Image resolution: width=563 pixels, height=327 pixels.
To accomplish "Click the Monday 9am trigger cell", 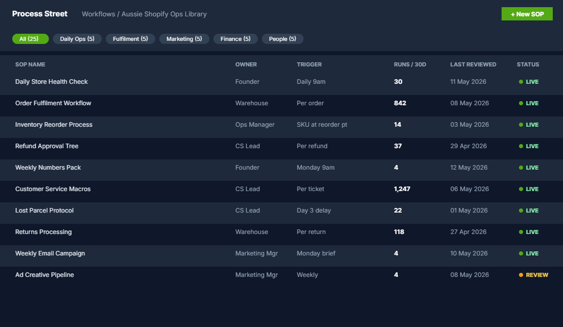I will click(316, 168).
